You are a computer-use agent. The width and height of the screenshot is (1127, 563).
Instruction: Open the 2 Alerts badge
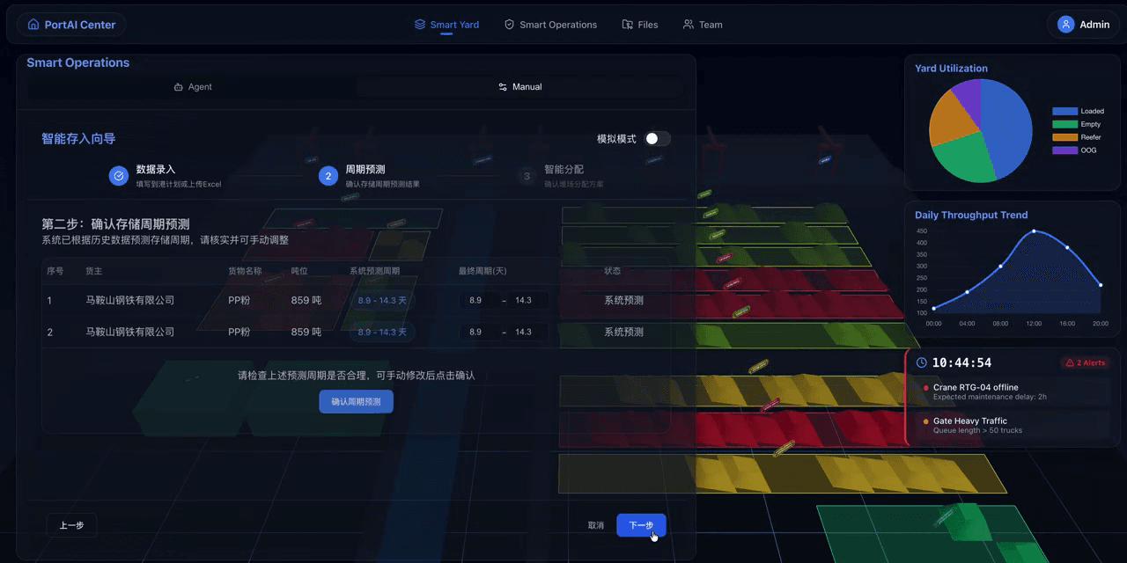pyautogui.click(x=1086, y=362)
